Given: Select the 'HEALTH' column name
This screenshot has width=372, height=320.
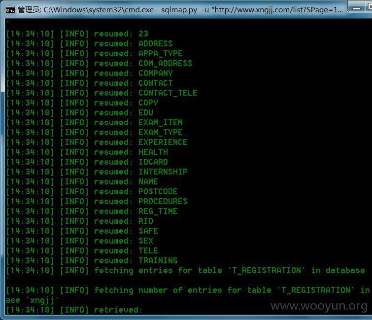Looking at the screenshot, I should point(153,152).
